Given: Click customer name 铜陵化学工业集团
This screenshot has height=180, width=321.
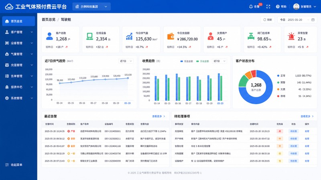Looking at the screenshot, I should pos(89,161).
